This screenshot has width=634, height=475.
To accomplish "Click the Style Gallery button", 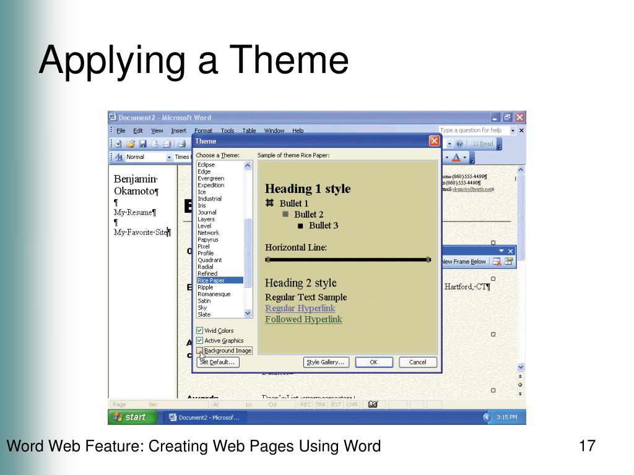I will coord(326,362).
